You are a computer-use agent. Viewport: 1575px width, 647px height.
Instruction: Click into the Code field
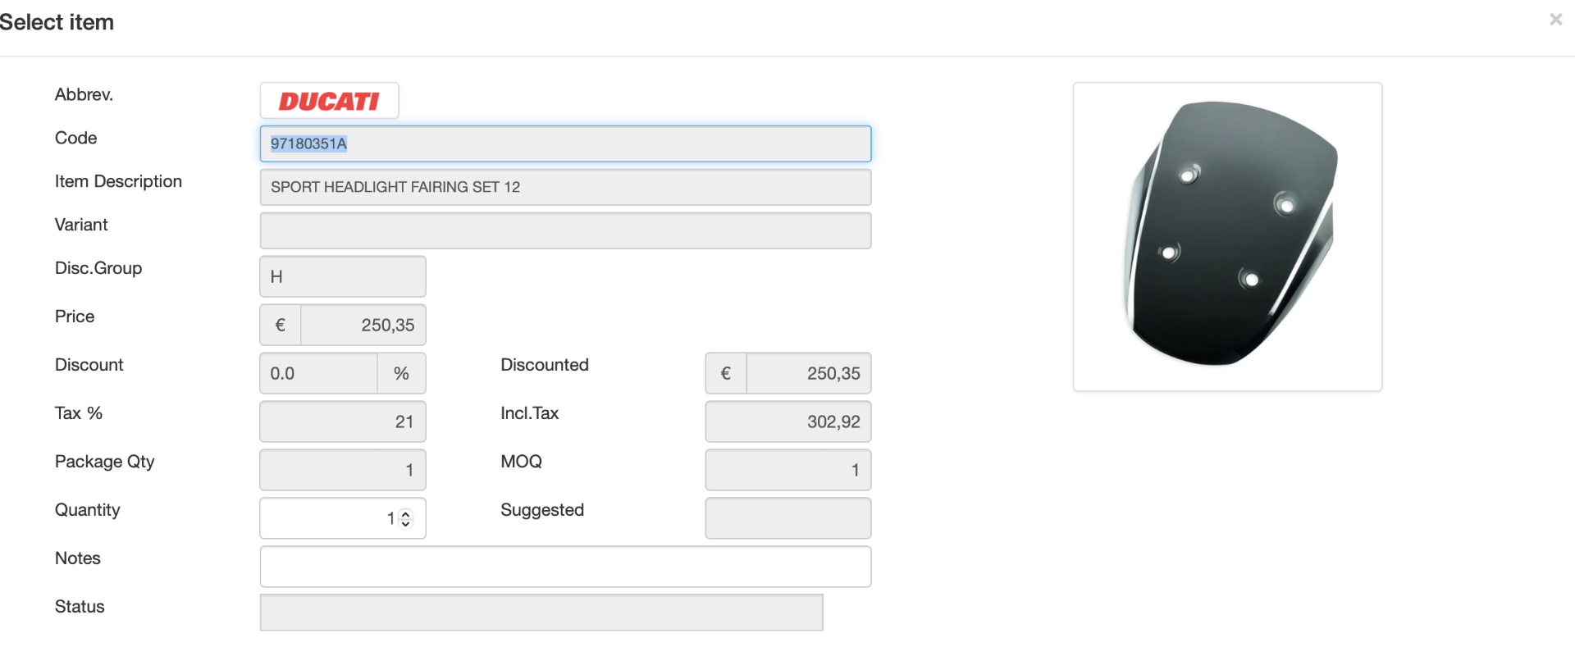click(565, 144)
